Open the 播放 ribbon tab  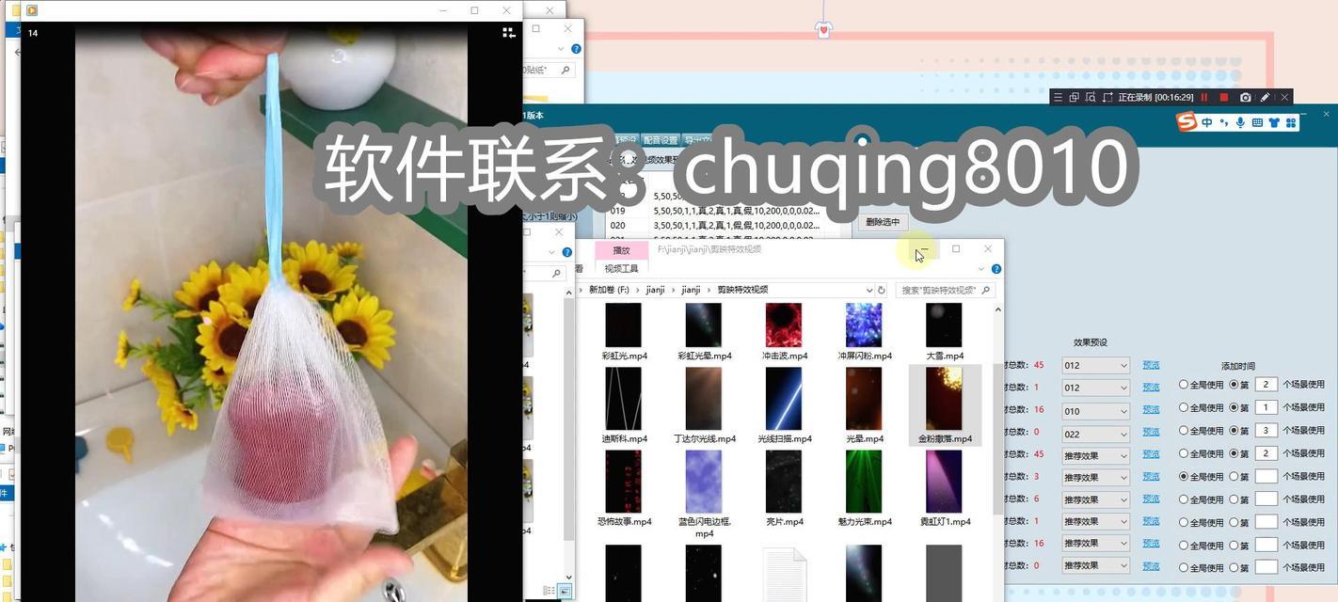pyautogui.click(x=621, y=250)
